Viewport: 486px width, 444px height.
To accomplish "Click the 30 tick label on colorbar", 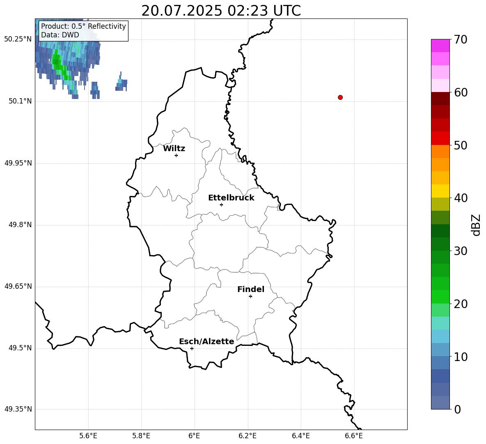I will [461, 251].
